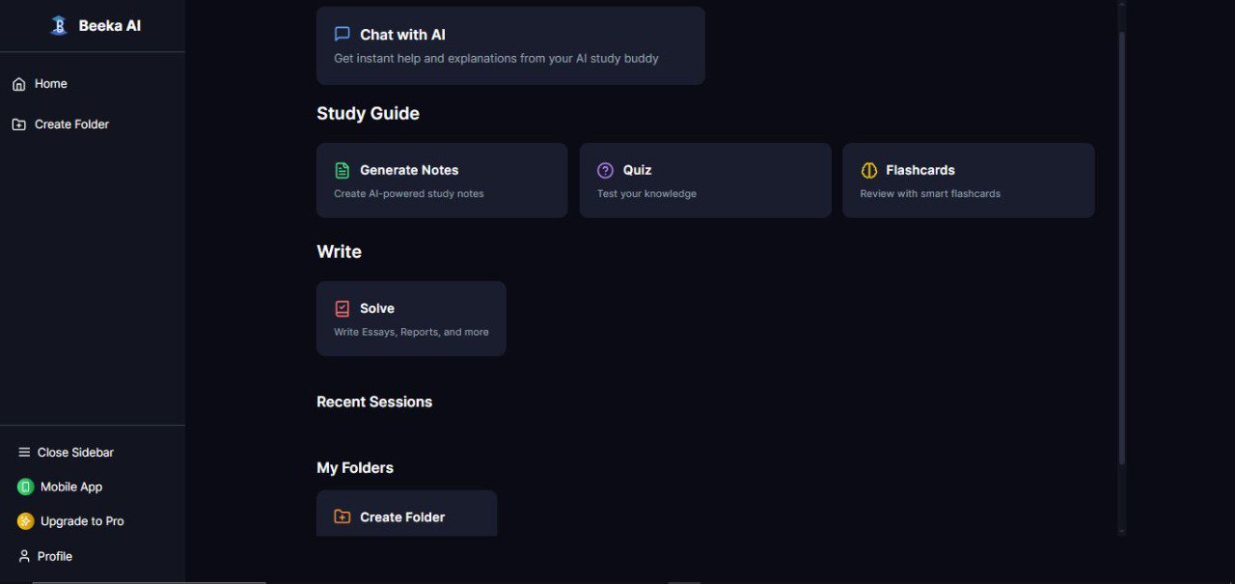Select the Profile person icon
1235x584 pixels.
coord(24,555)
